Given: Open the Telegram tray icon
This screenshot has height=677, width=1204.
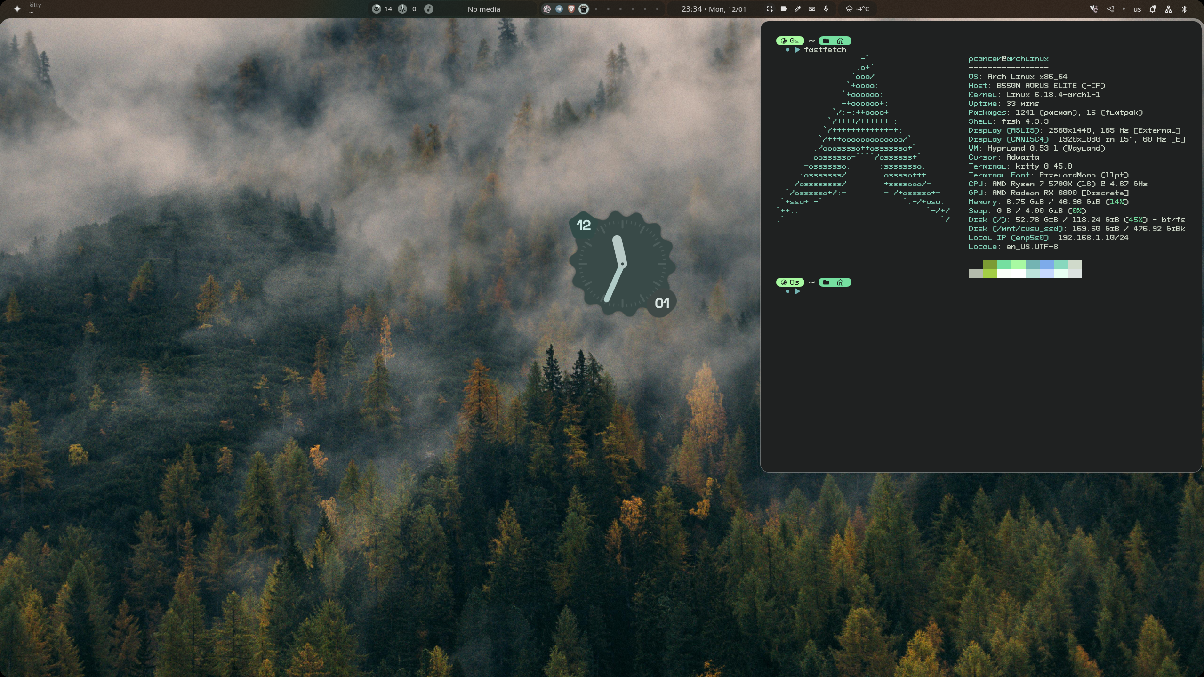Looking at the screenshot, I should [x=1110, y=9].
